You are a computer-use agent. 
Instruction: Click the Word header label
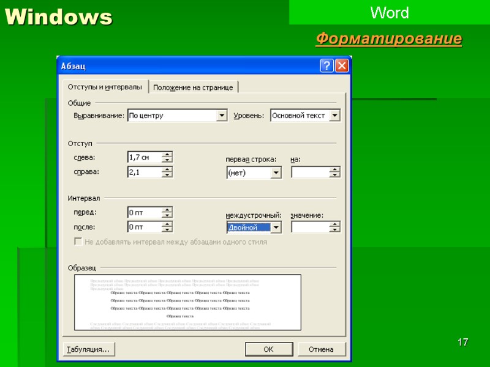tap(390, 13)
